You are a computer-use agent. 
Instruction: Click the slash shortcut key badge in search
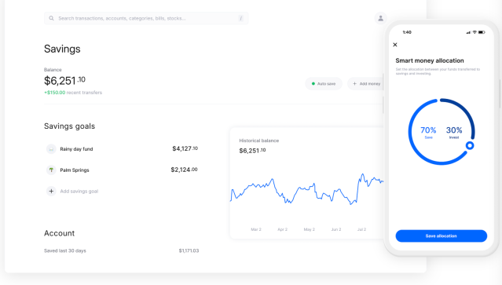[x=240, y=19]
